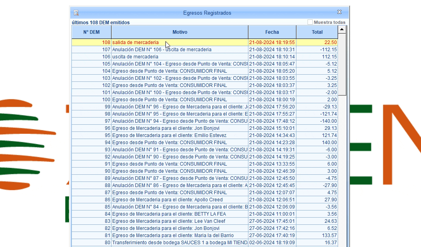Select Transferimiento desde bodega SAUCES 1 row
The image size is (421, 247).
coord(179,243)
